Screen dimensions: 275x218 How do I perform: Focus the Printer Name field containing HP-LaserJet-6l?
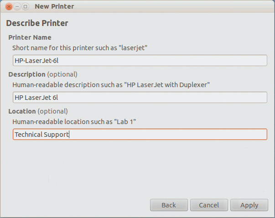tap(140, 61)
